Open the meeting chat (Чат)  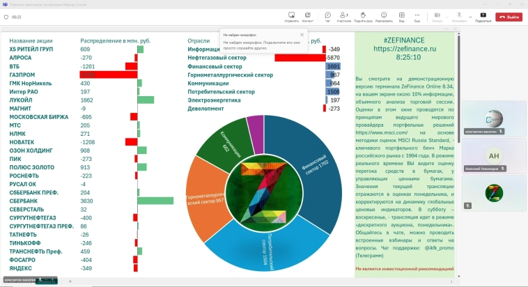pos(327,17)
